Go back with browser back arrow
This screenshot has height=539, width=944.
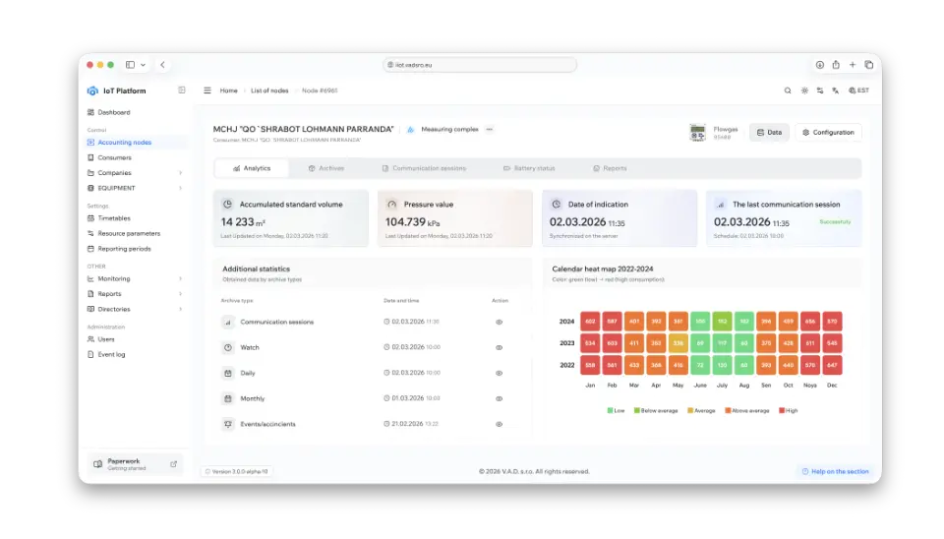click(x=162, y=65)
